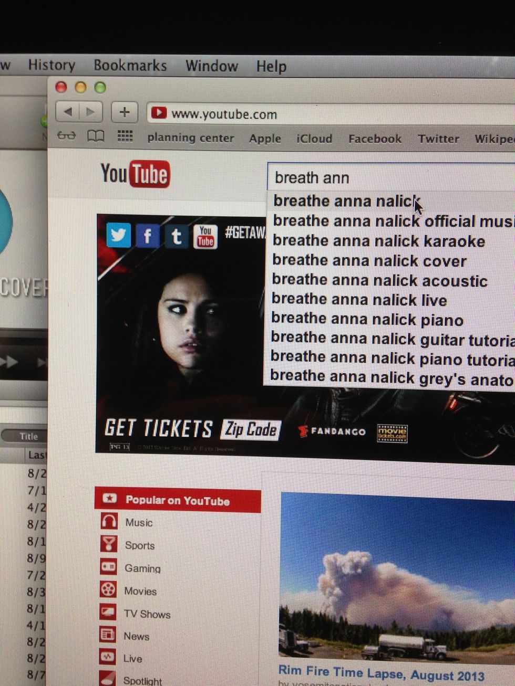Select suggestion 'breathe anna nalick karaoke'
The width and height of the screenshot is (515, 686).
(378, 241)
